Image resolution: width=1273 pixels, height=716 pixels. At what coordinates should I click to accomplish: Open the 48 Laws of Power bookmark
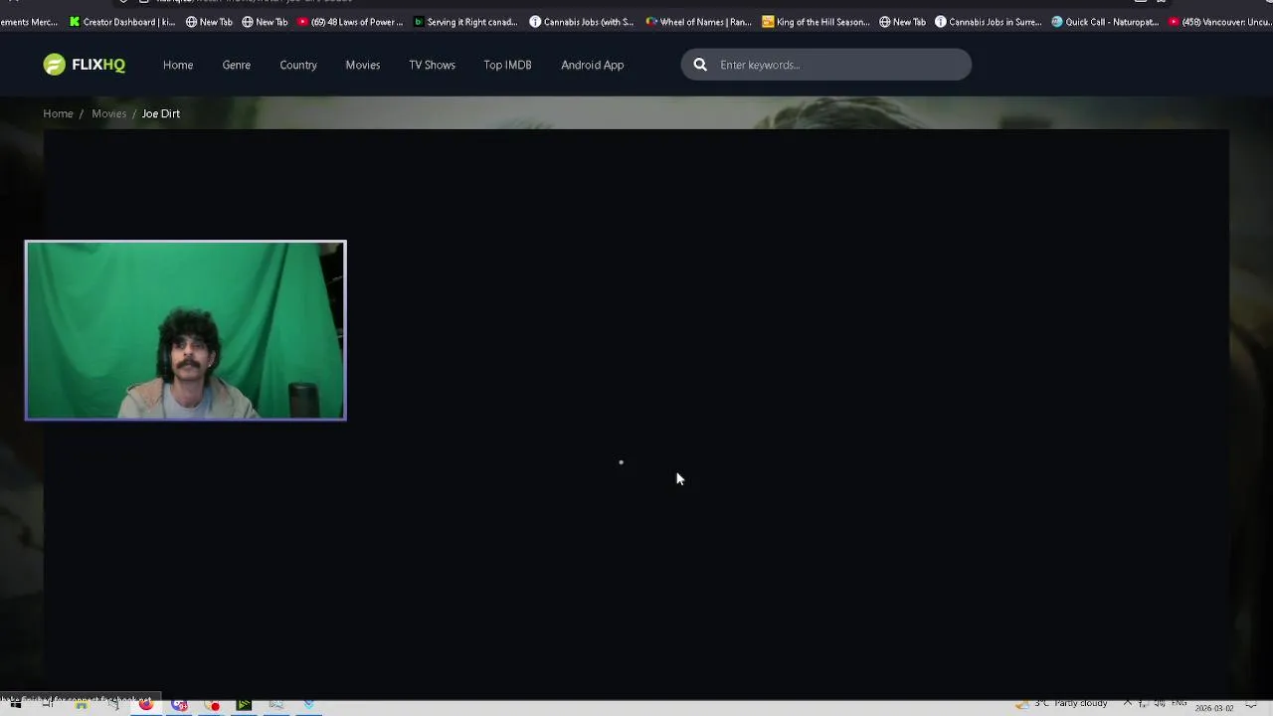350,22
